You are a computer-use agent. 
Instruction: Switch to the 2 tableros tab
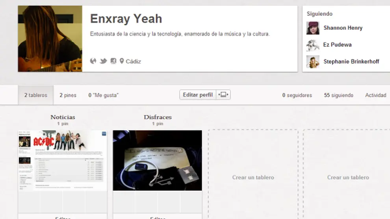tap(35, 95)
